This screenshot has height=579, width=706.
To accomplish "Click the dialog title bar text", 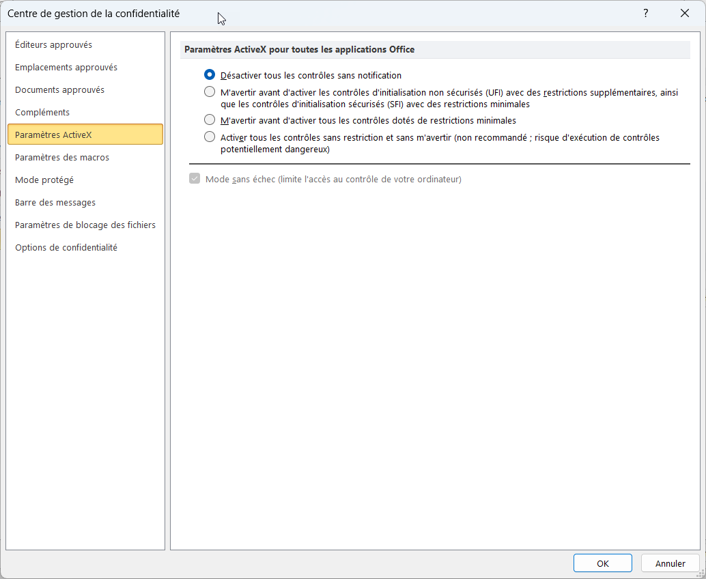I will [94, 13].
